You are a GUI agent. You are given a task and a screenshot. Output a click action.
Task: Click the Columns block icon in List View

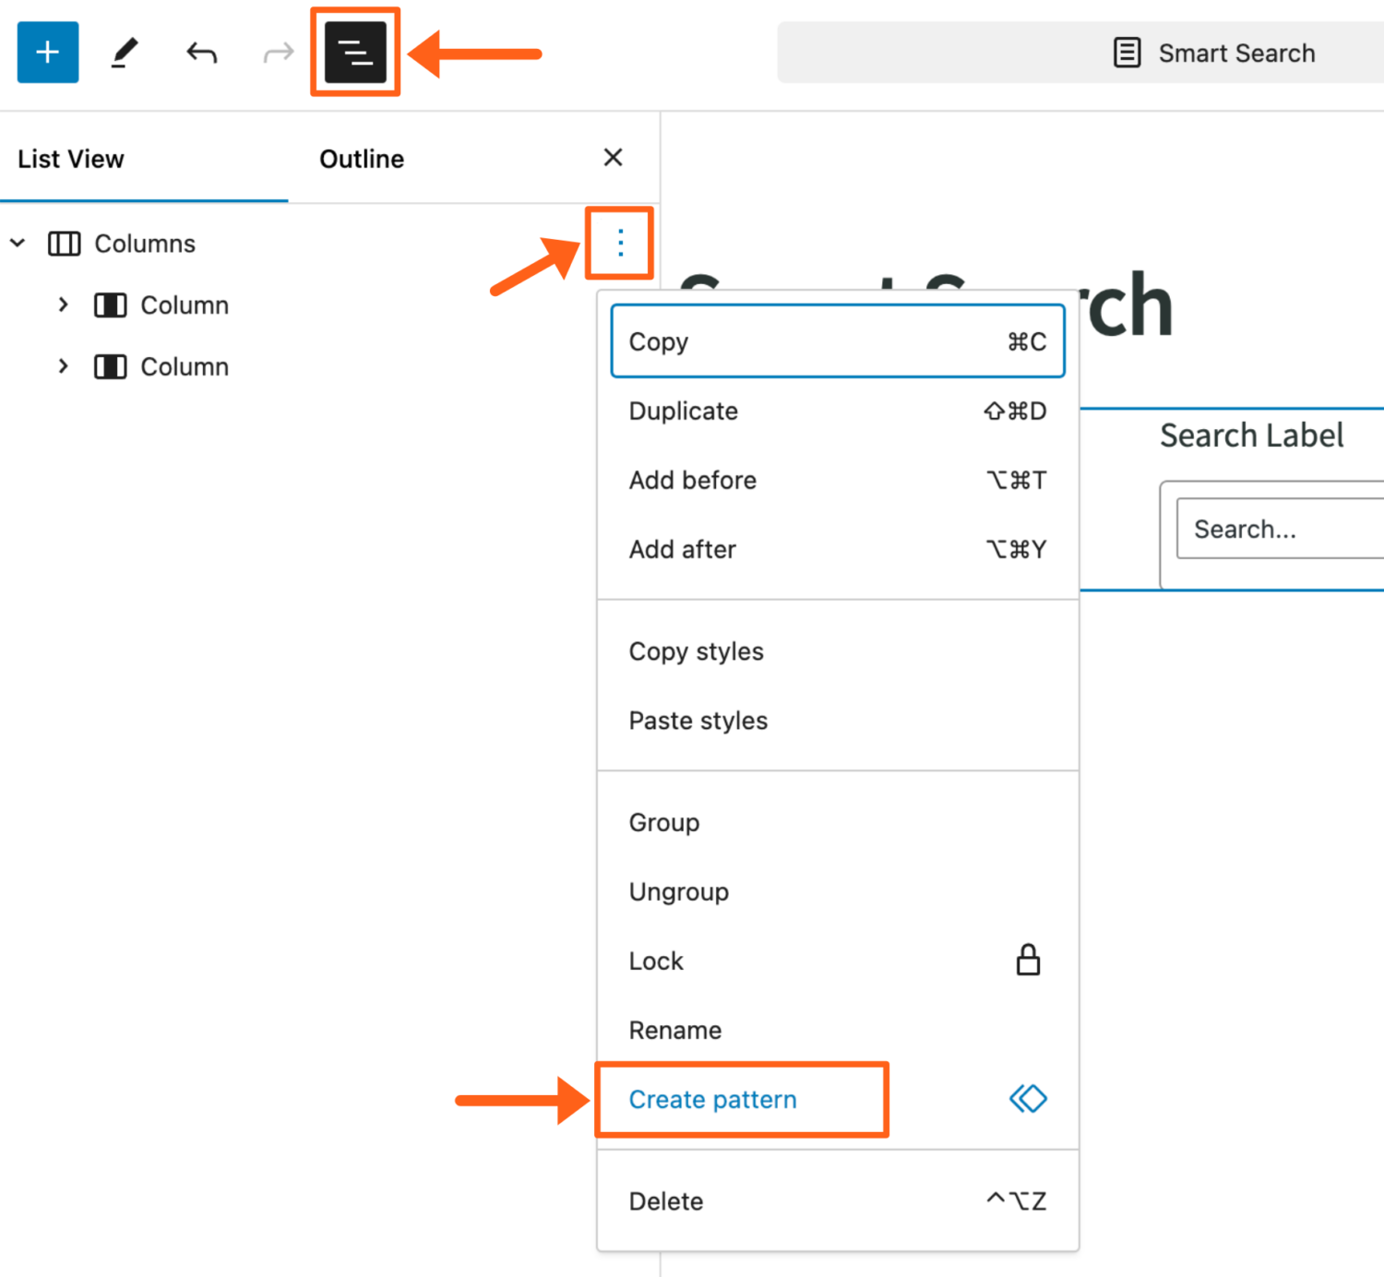pyautogui.click(x=64, y=244)
